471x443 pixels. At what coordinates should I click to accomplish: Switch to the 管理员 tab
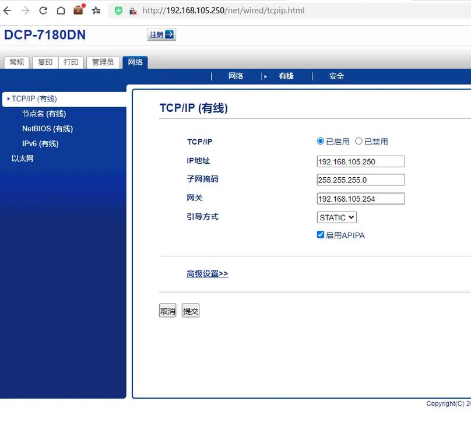point(103,62)
